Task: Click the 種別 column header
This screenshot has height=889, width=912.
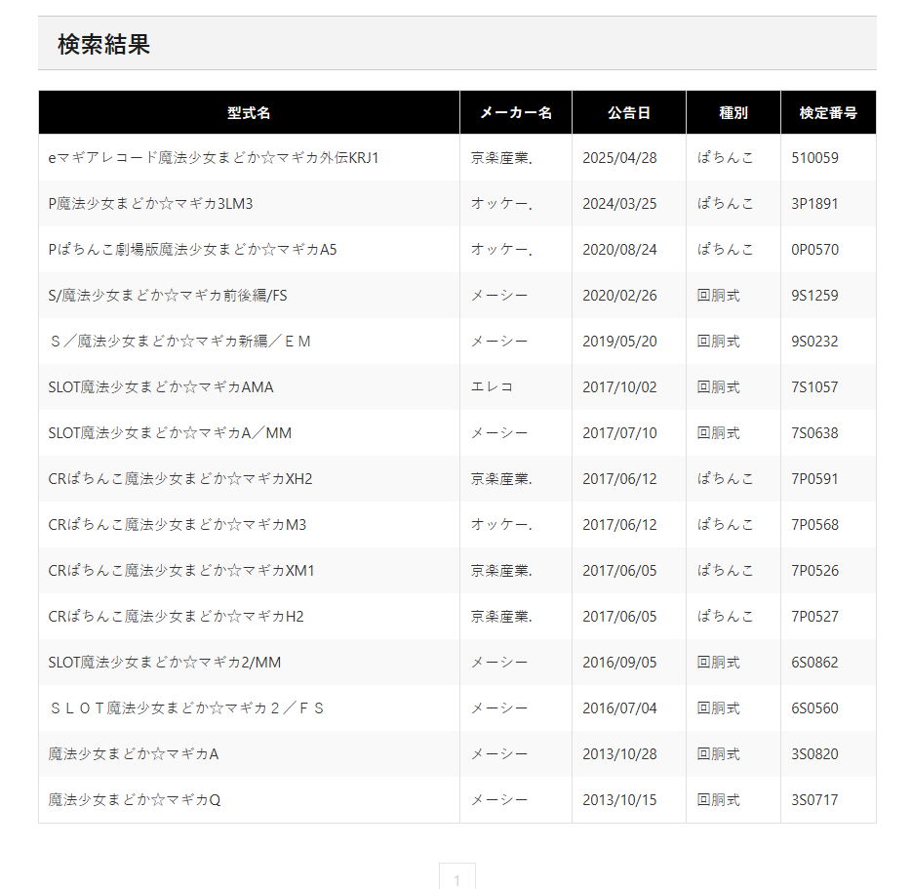Action: (734, 113)
